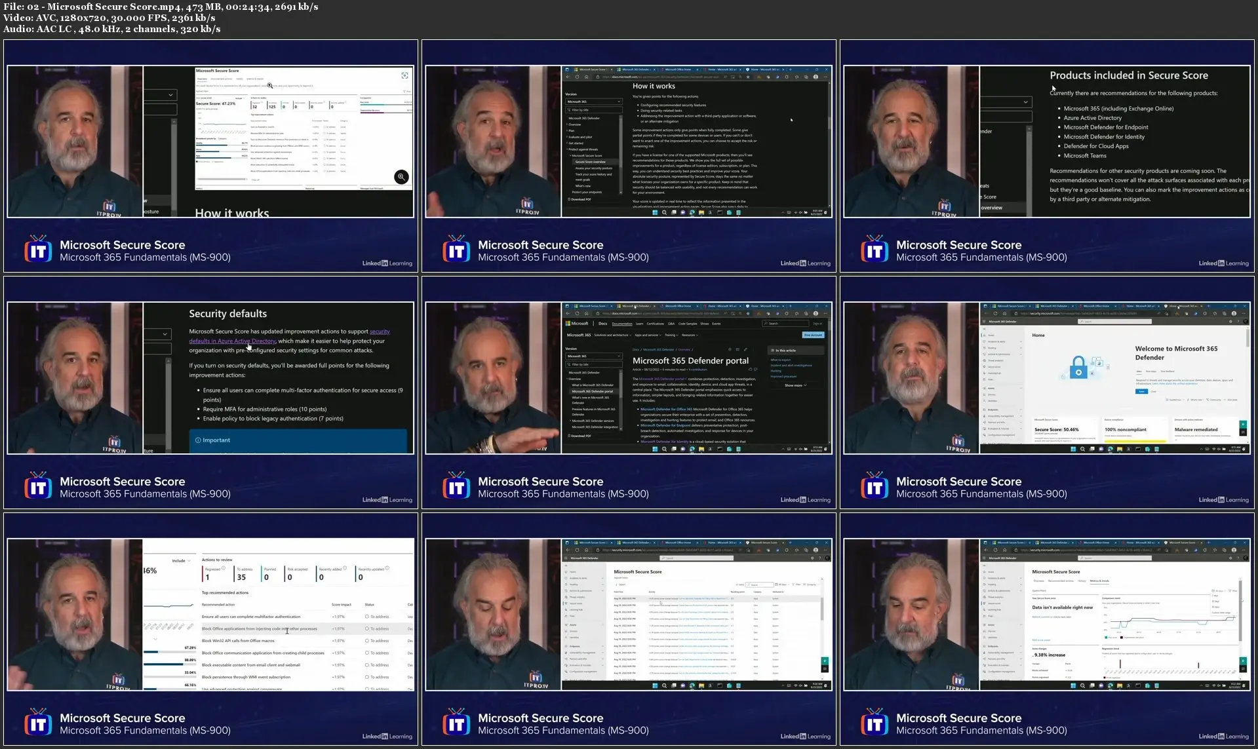
Task: Click the taskbar search icon in the 'How it works' browser frame
Action: coord(663,212)
